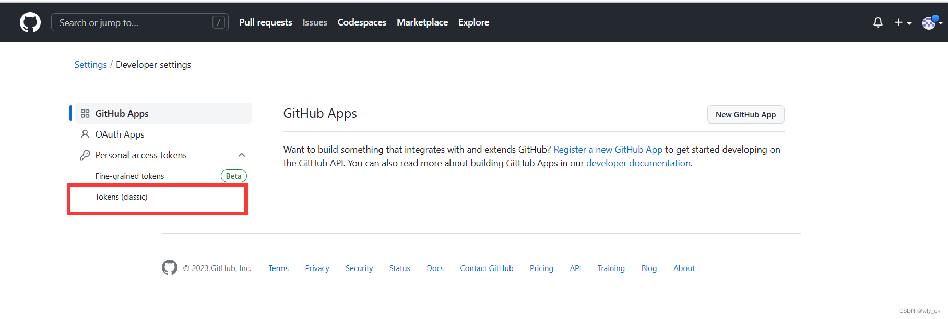Open Marketplace in the header
The image size is (948, 319).
pos(422,22)
